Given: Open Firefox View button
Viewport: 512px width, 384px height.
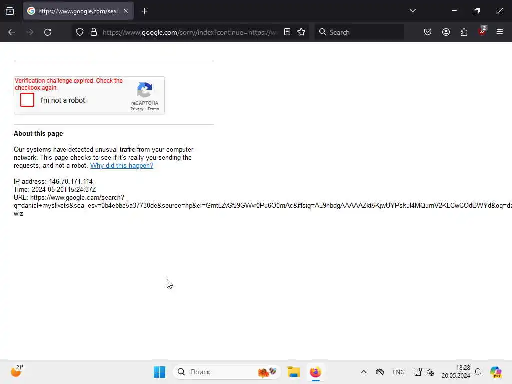Looking at the screenshot, I should [10, 11].
